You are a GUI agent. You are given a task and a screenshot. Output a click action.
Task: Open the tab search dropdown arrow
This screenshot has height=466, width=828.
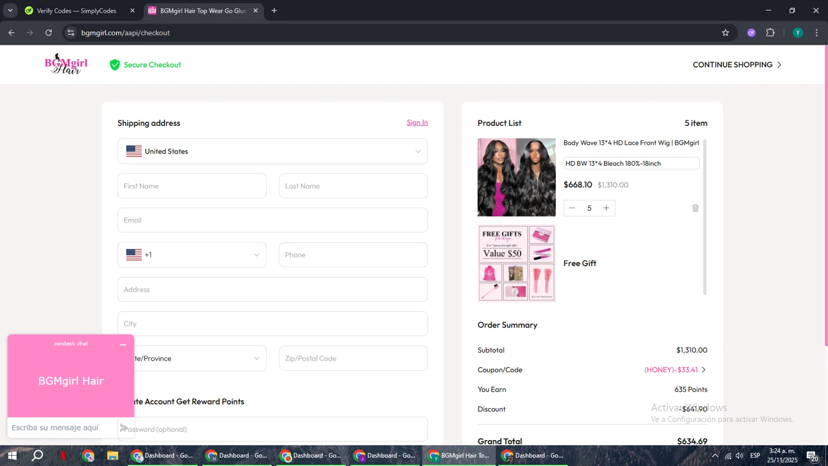tap(10, 10)
